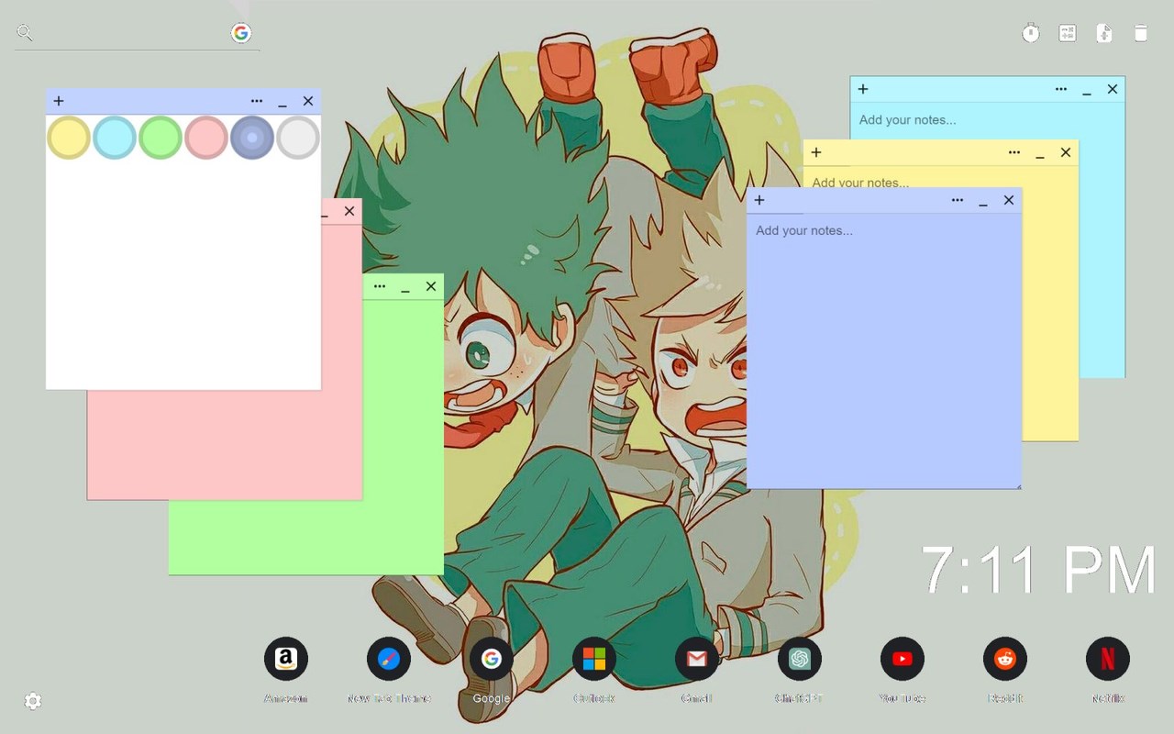Image resolution: width=1174 pixels, height=734 pixels.
Task: Click the trash can icon
Action: [1141, 33]
